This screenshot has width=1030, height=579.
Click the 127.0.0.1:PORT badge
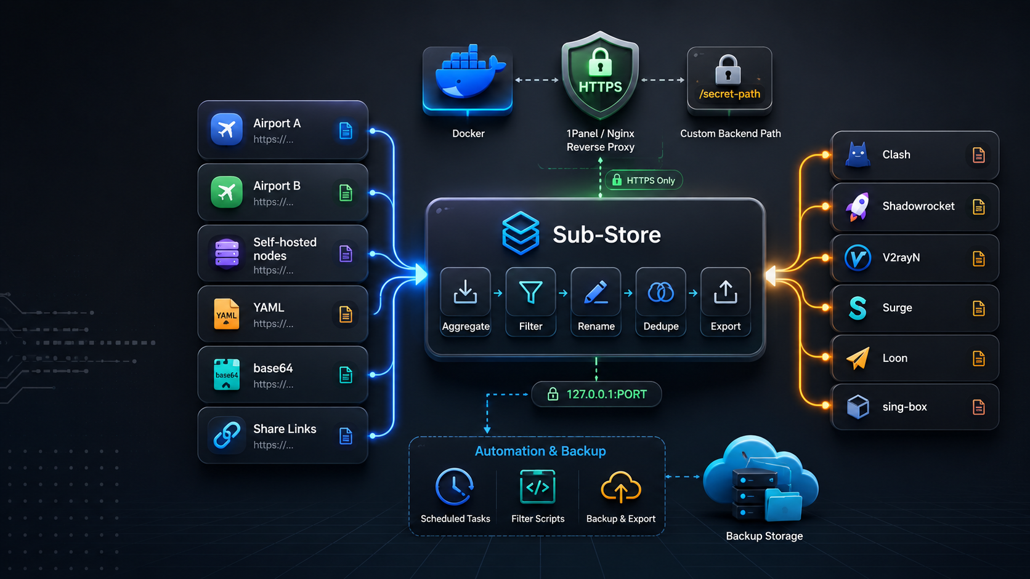[x=596, y=394]
